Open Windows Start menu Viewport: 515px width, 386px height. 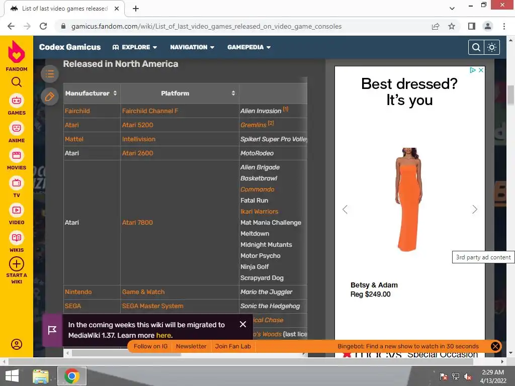12,376
